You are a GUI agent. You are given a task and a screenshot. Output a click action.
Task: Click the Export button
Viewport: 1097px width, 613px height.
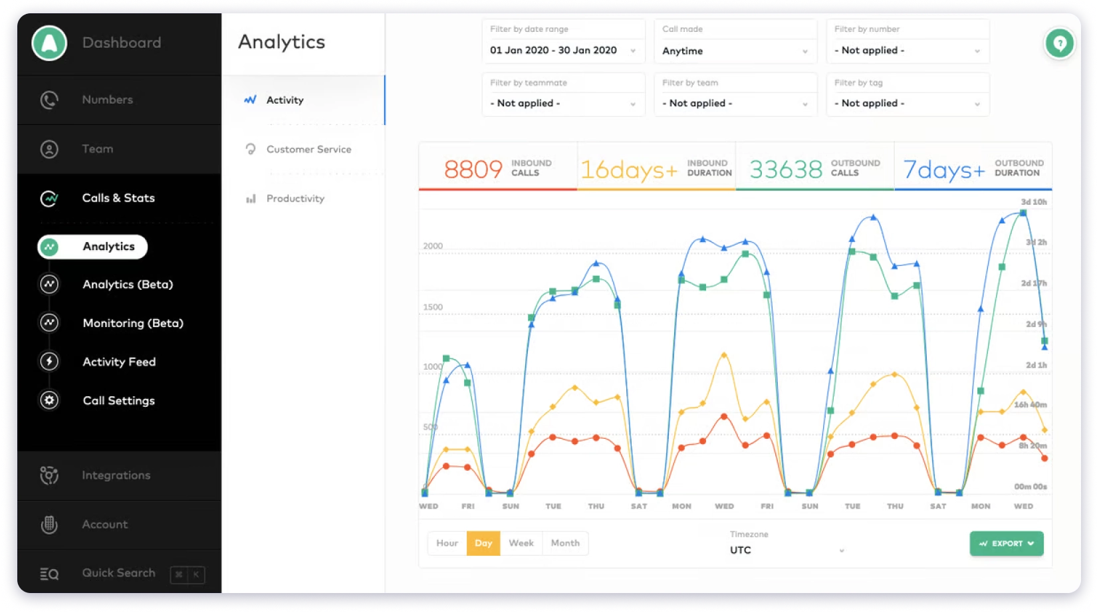coord(1007,543)
